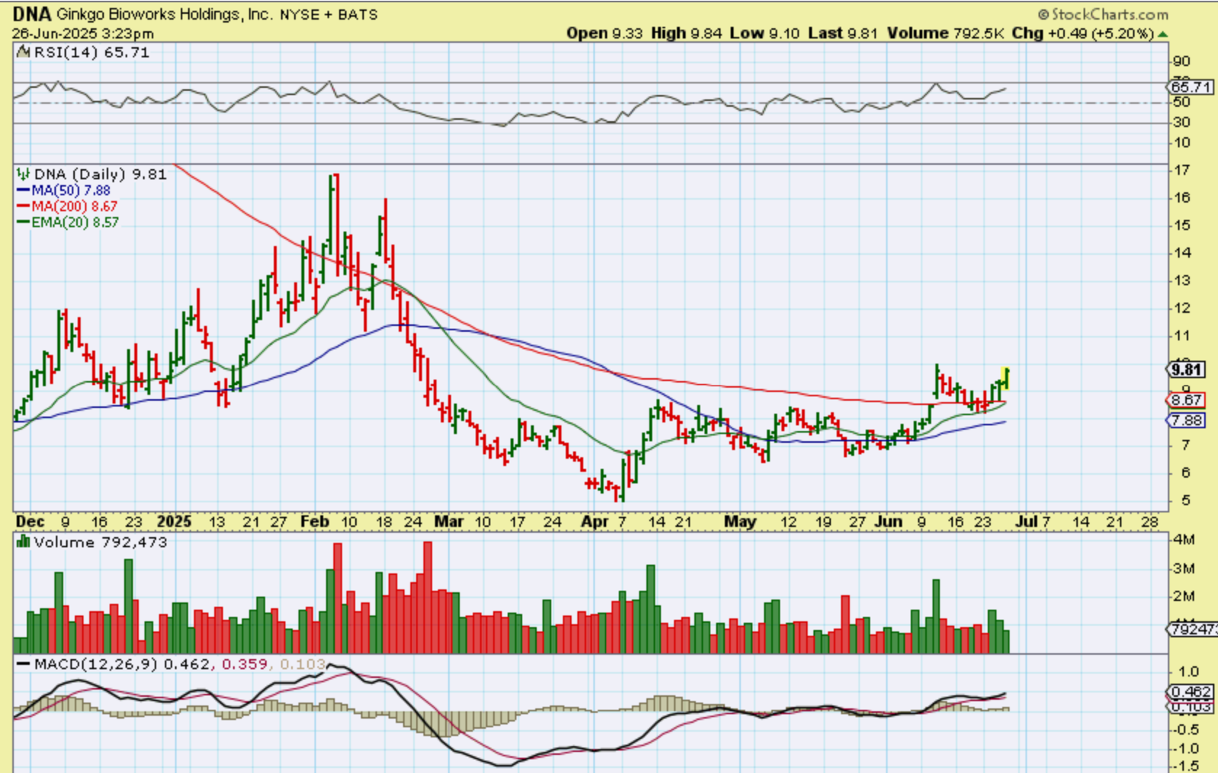Screen dimensions: 1218x773
Task: Click the blue 7.88 tag on price axis
Action: click(1187, 420)
